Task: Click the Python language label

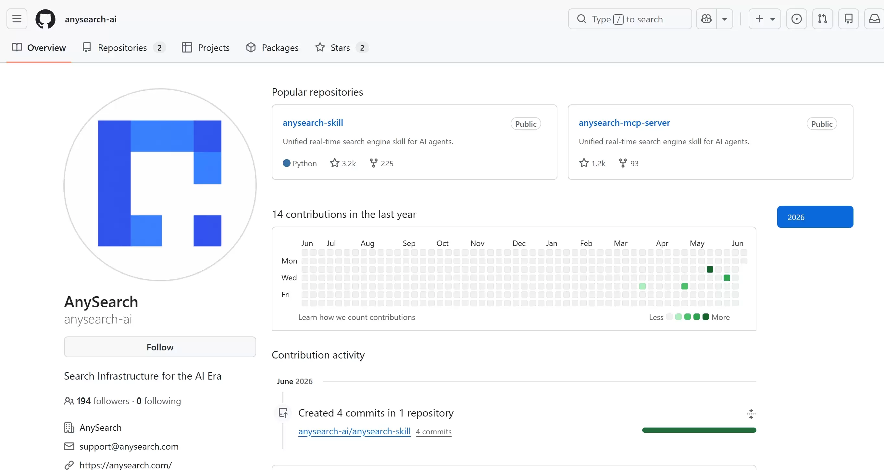Action: pyautogui.click(x=300, y=163)
